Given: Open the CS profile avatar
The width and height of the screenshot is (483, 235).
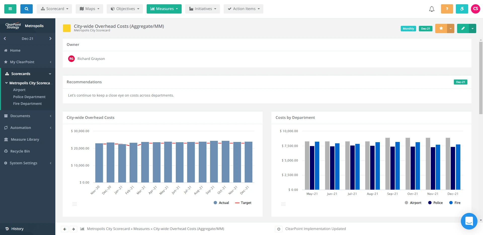Looking at the screenshot, I should pos(476,9).
